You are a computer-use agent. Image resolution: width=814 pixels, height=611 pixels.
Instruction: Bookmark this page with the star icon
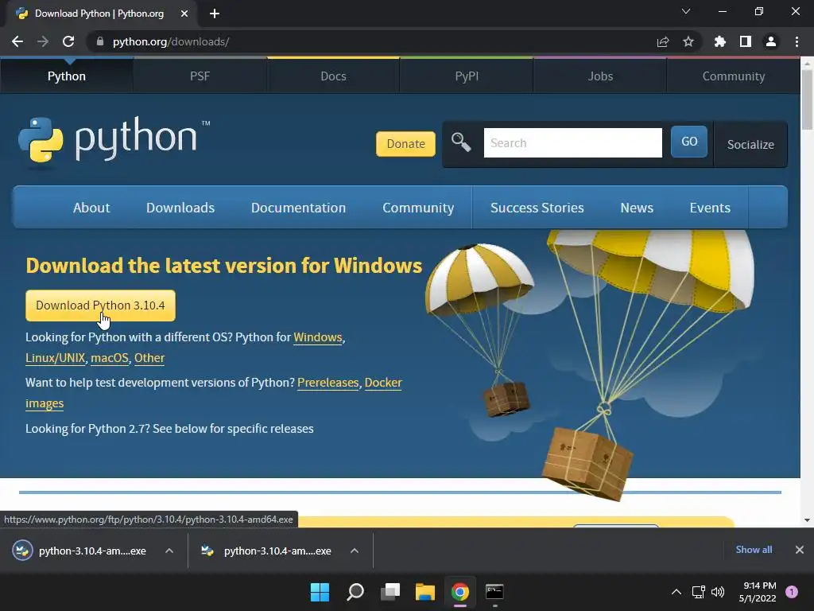688,41
